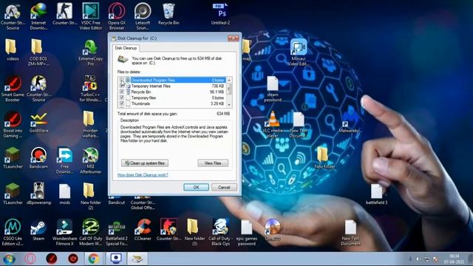The height and width of the screenshot is (266, 473).
Task: Click the Disk Cleanup taskbar button
Action: [x=137, y=259]
